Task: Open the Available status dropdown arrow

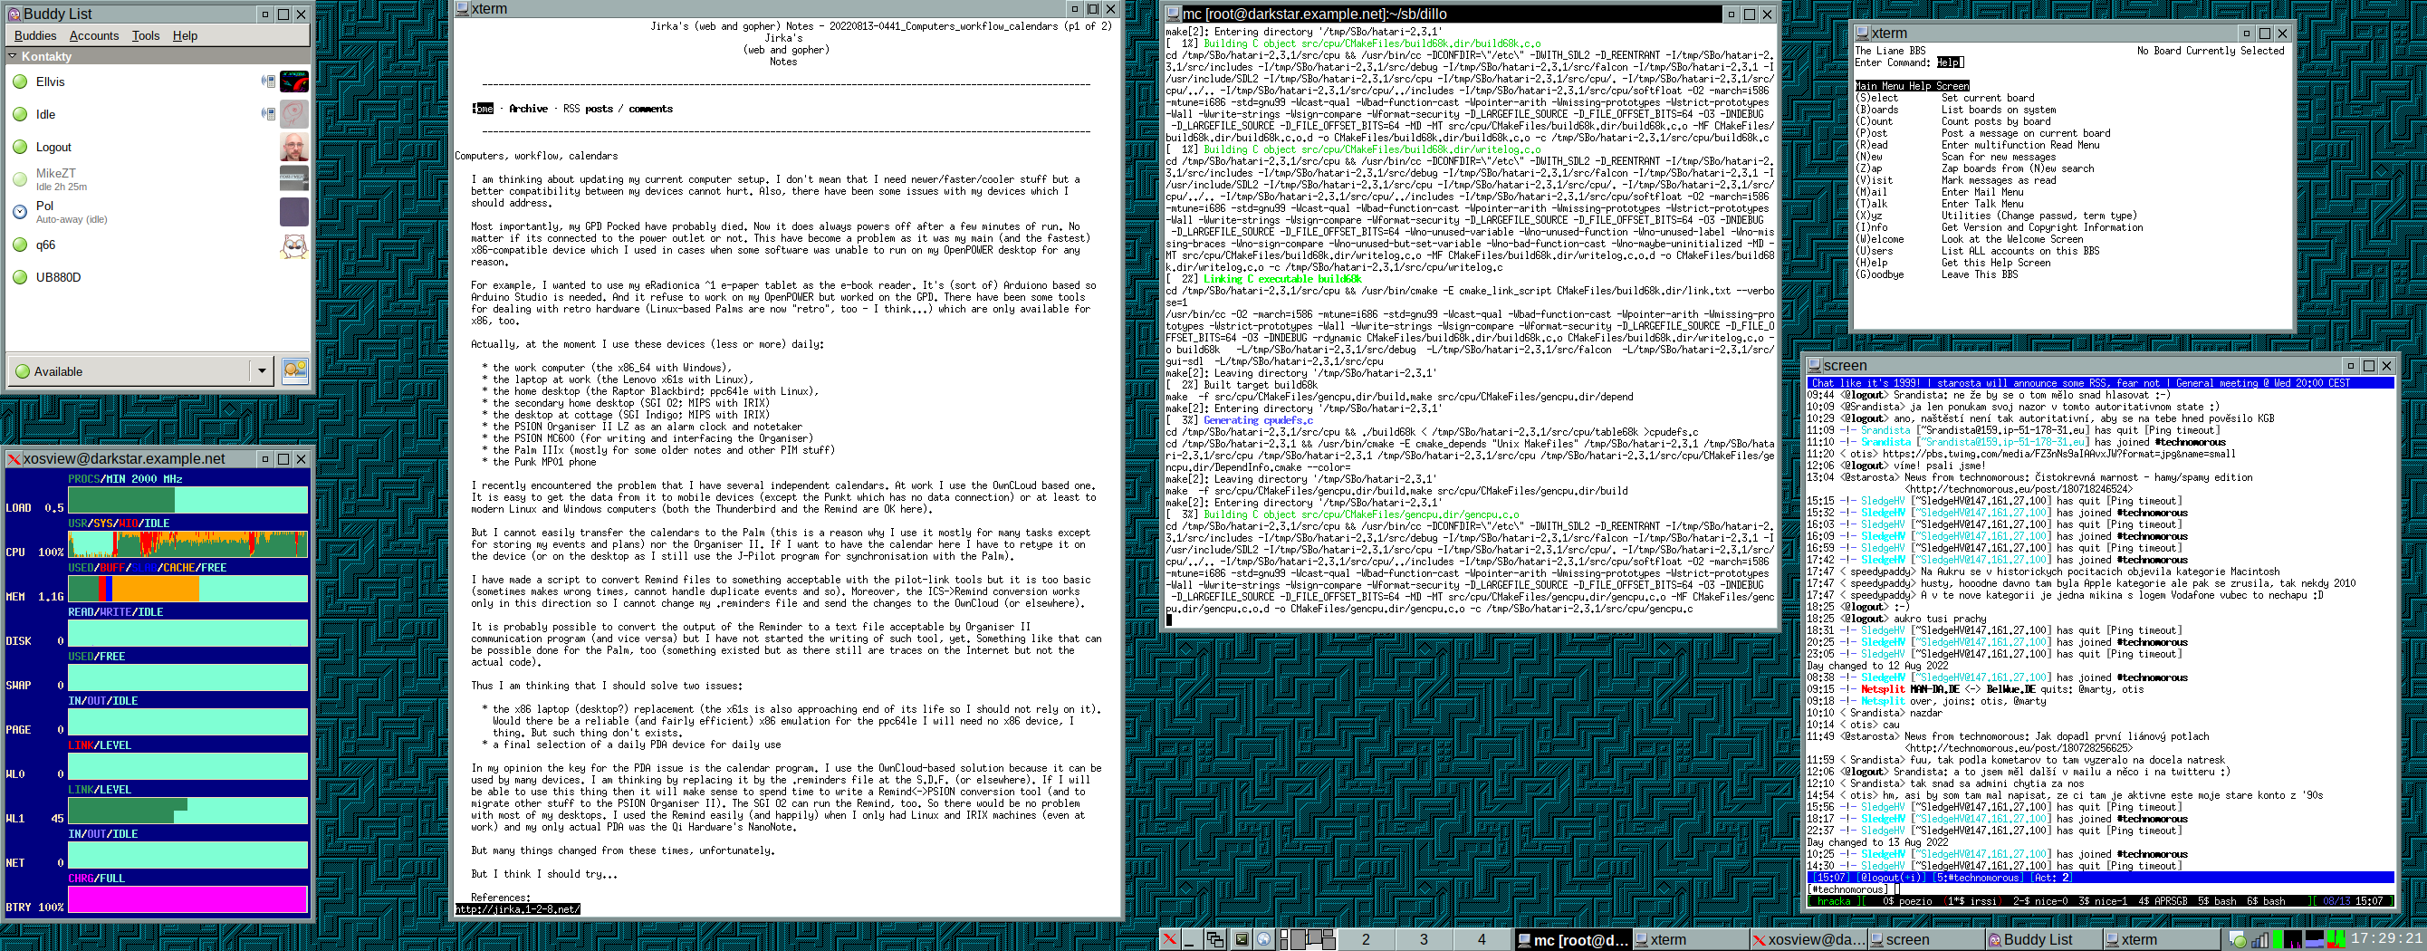Action: click(262, 370)
